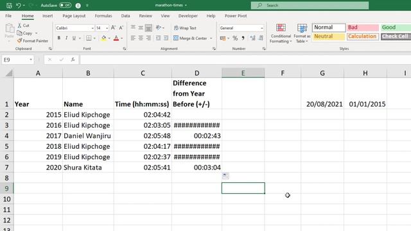Apply the Bad cell style
This screenshot has width=411, height=231.
[x=363, y=27]
